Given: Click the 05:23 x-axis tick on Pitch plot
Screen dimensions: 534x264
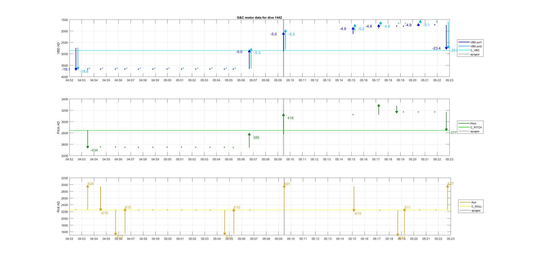Looking at the screenshot, I should coord(450,159).
